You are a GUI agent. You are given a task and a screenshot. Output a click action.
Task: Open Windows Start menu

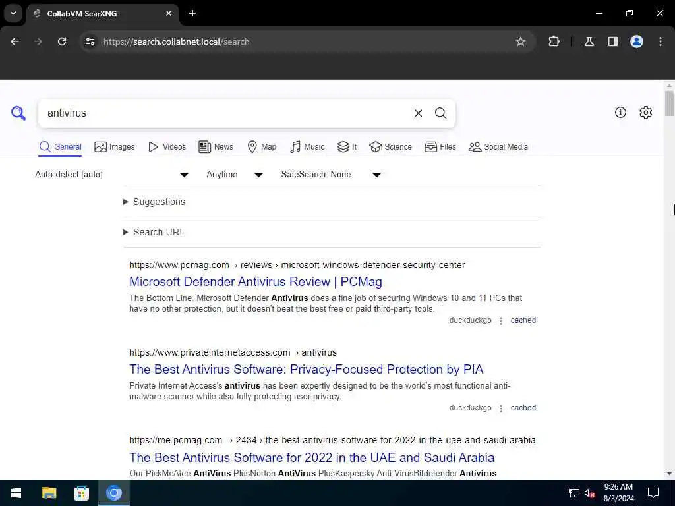point(16,493)
